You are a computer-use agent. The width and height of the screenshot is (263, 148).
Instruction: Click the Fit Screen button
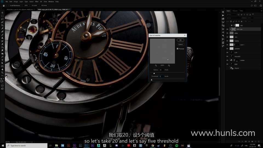click(35, 5)
